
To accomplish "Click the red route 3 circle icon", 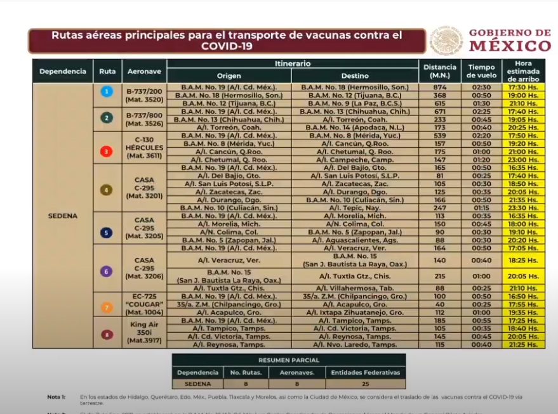I will click(x=107, y=152).
